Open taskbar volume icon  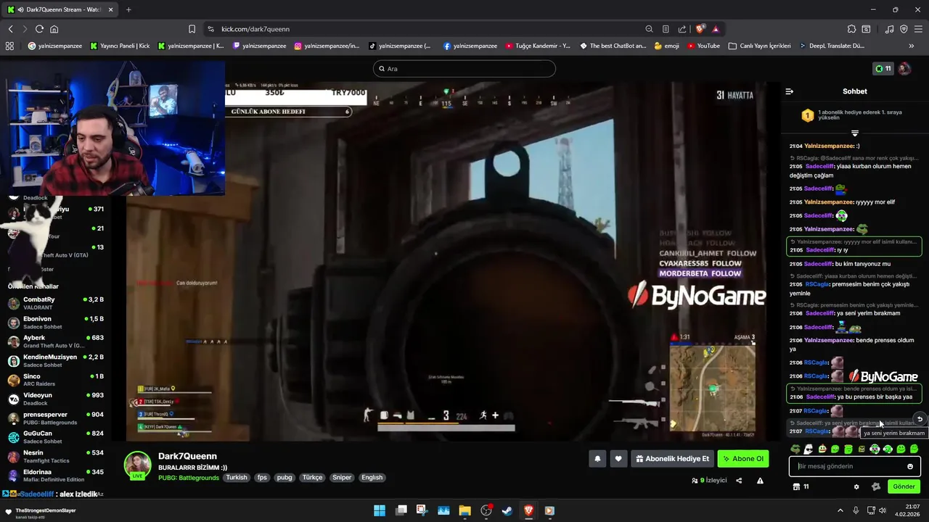(882, 510)
